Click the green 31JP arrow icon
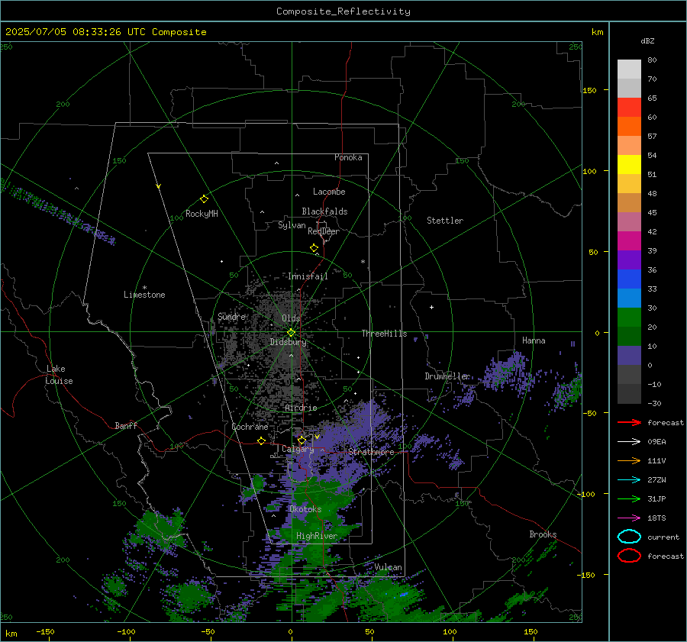This screenshot has width=687, height=642. [629, 498]
